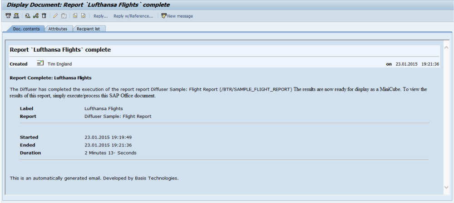Click the sender document icon beside Tim England
The width and height of the screenshot is (454, 203).
[x=40, y=63]
